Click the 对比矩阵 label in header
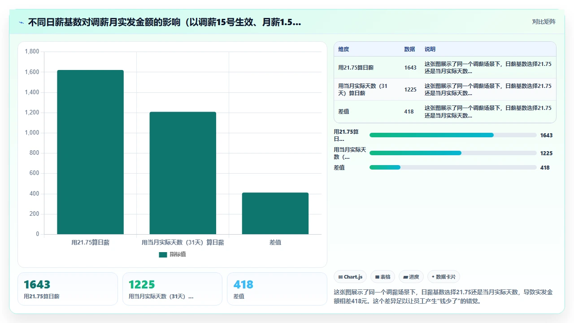Image resolution: width=574 pixels, height=323 pixels. pyautogui.click(x=544, y=22)
